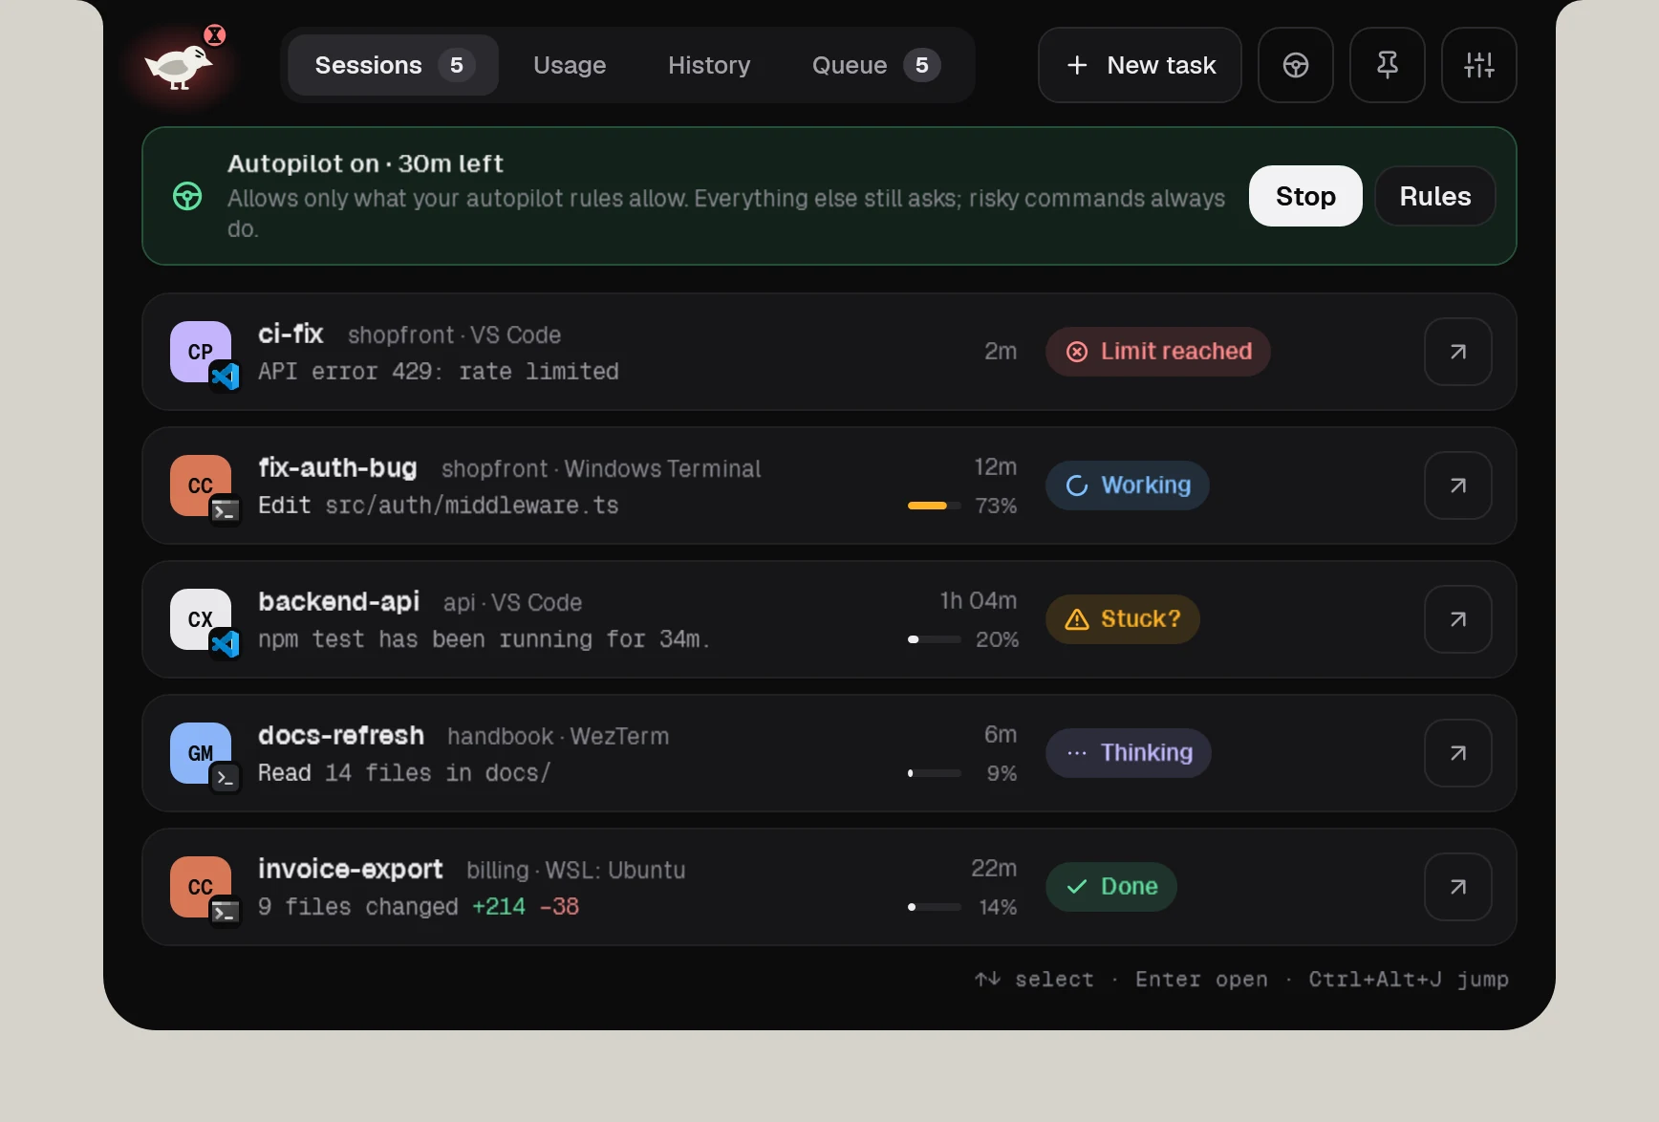This screenshot has height=1122, width=1659.
Task: Open the Usage tab
Action: pyautogui.click(x=570, y=65)
